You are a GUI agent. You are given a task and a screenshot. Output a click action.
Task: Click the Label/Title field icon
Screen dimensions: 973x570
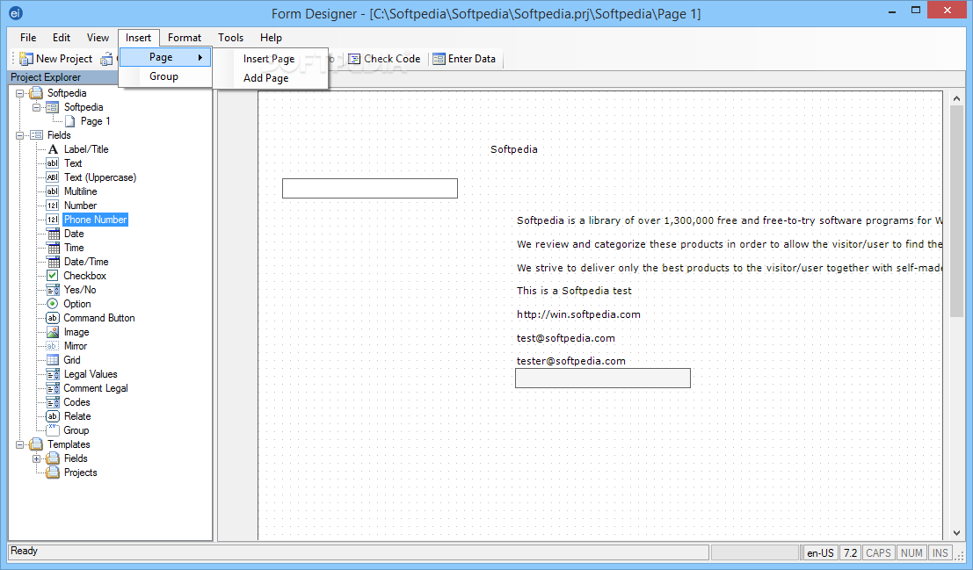(53, 149)
